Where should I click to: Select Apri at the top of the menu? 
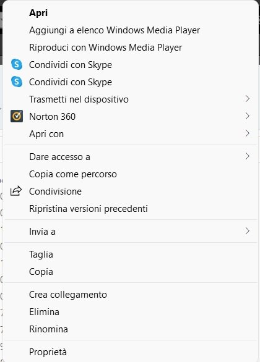[38, 13]
